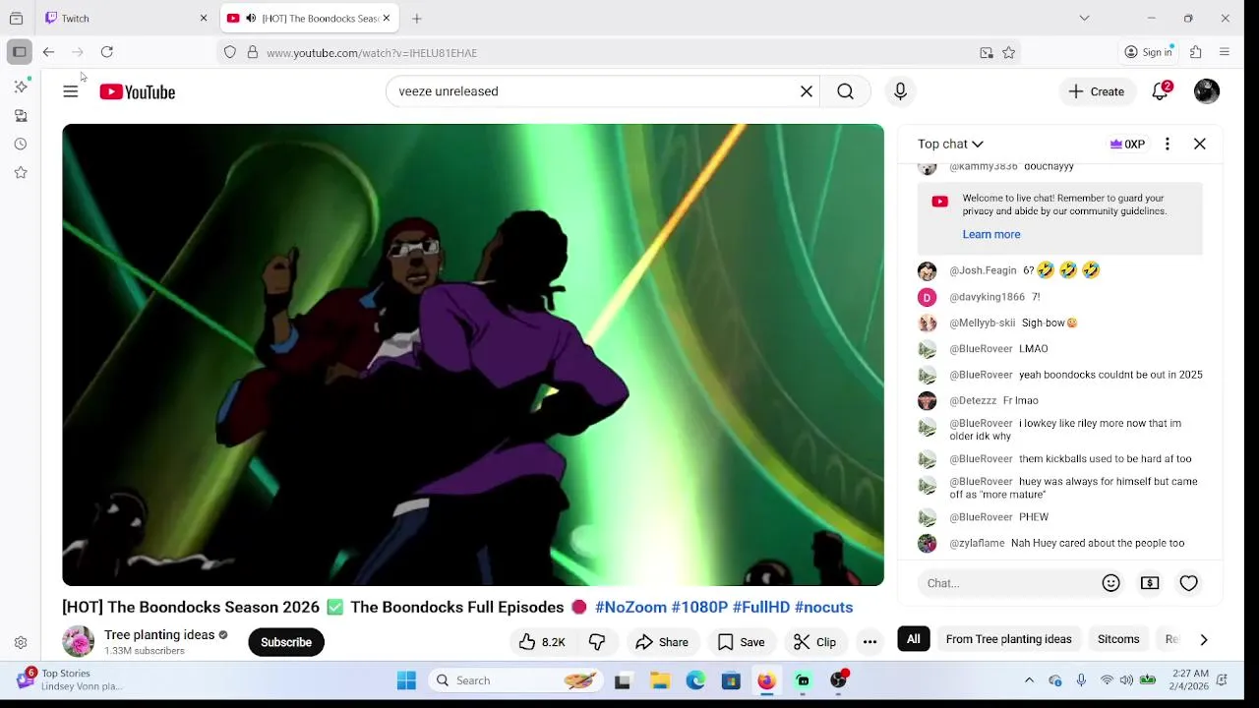Switch to the Twitch browser tab
The width and height of the screenshot is (1259, 708).
pyautogui.click(x=125, y=18)
